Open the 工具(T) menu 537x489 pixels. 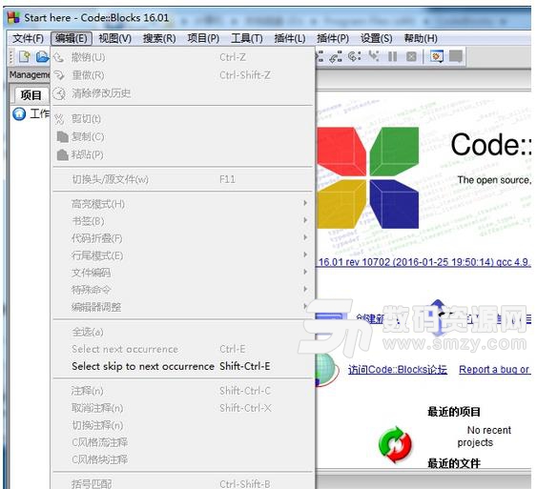click(247, 38)
